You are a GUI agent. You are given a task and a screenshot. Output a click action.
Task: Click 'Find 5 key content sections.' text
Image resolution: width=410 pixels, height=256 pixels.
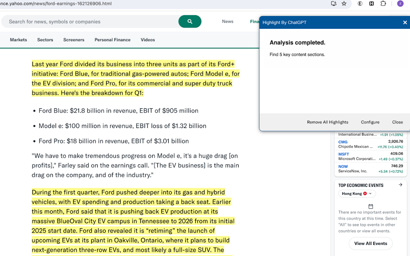[x=297, y=54]
